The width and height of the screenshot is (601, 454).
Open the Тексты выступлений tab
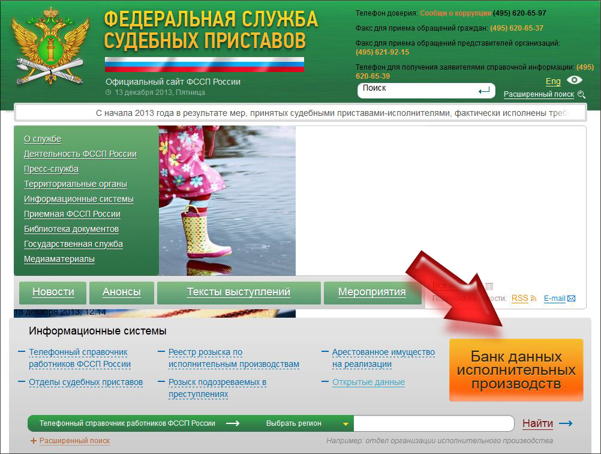pyautogui.click(x=238, y=292)
